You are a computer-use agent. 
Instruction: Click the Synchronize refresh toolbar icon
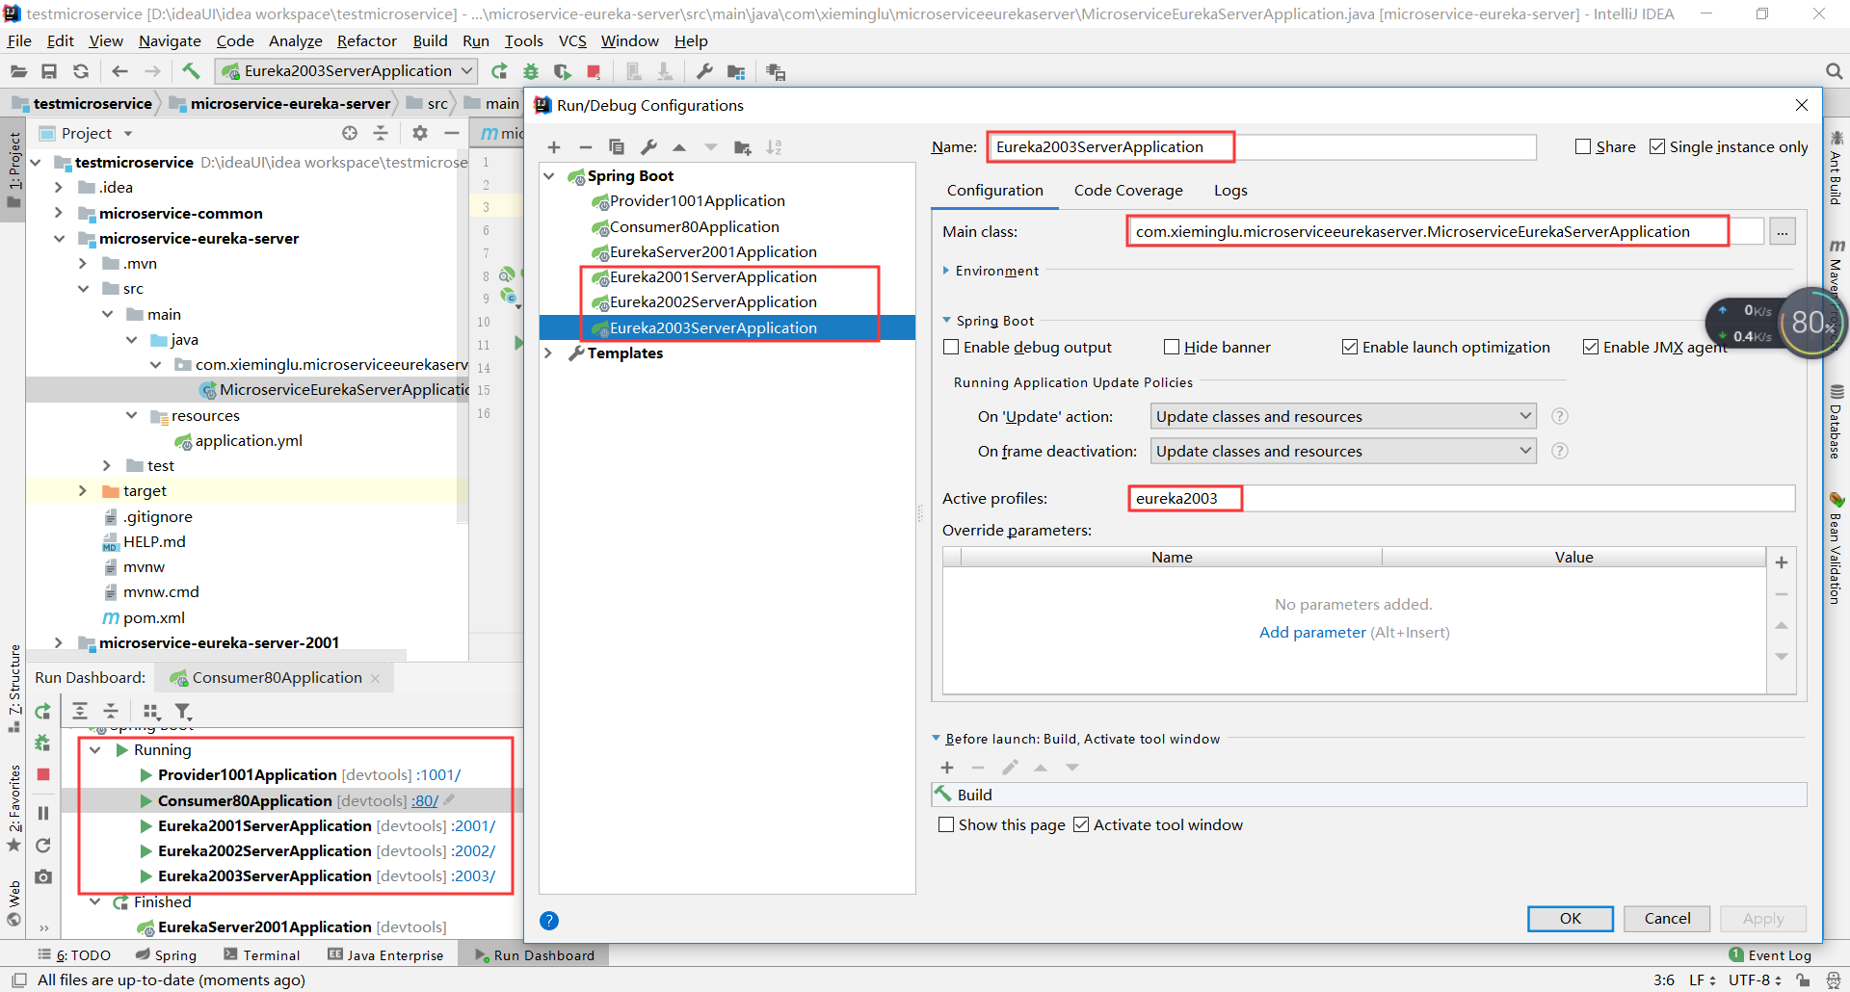pyautogui.click(x=81, y=71)
